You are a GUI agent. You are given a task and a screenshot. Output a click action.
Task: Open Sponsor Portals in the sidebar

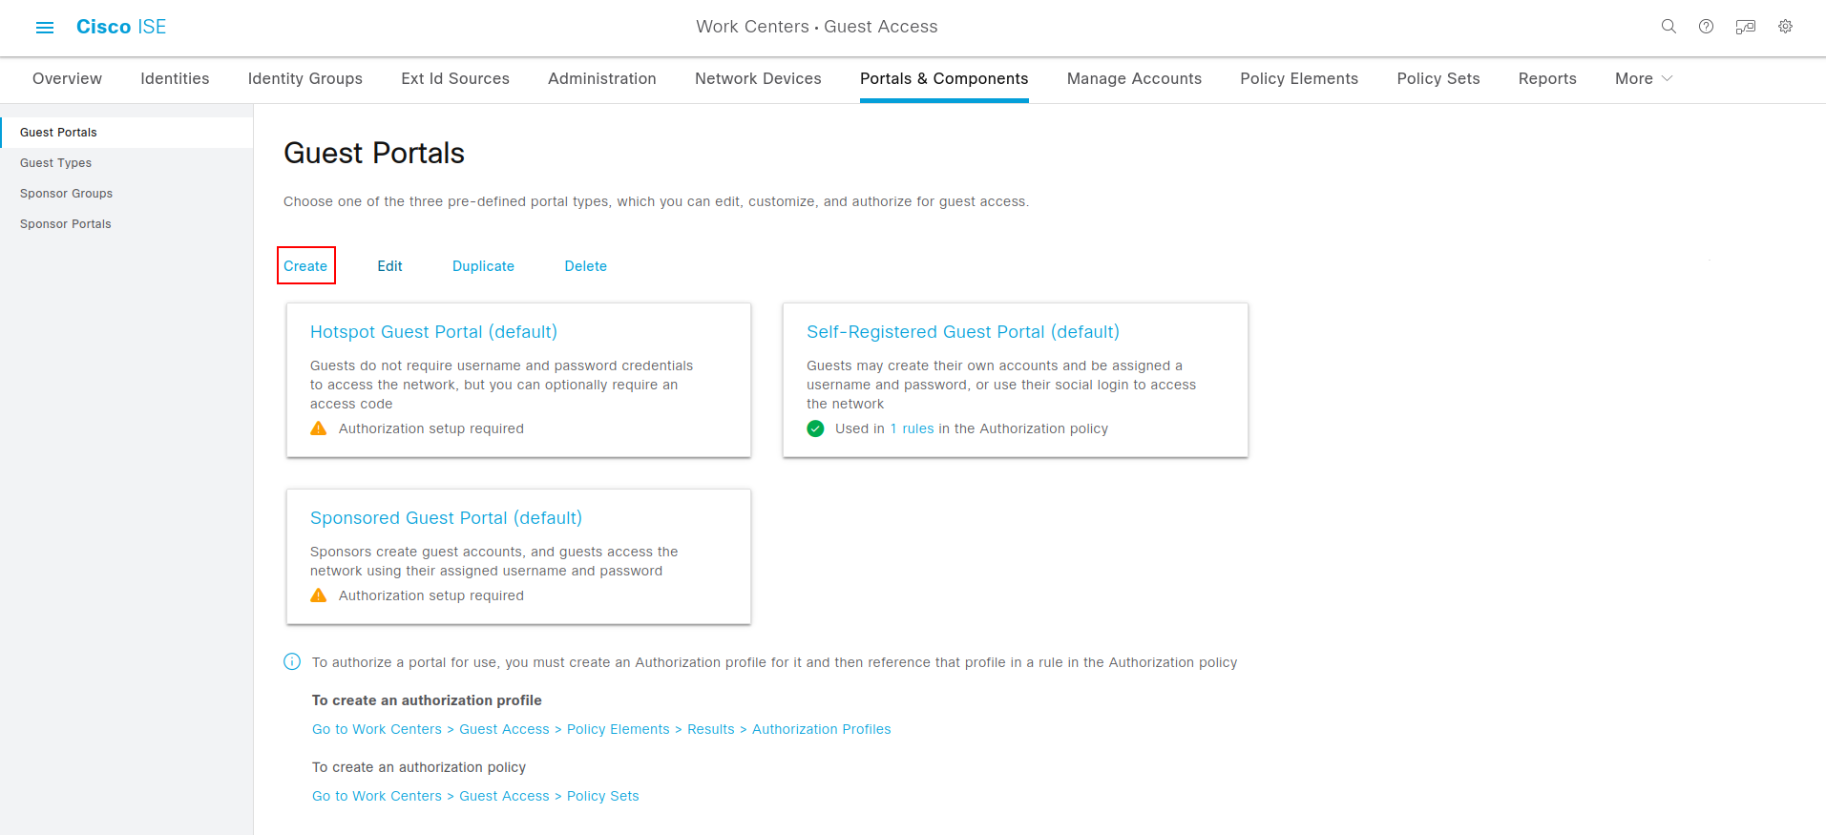coord(66,224)
